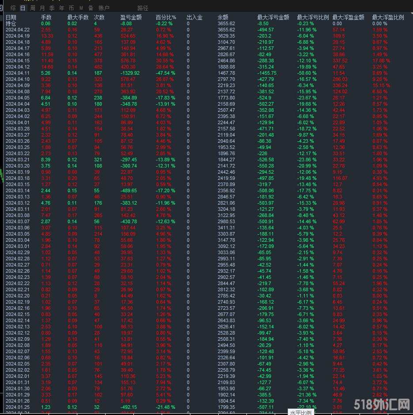The width and height of the screenshot is (413, 415).
Task: Click the 最大浮盈比例 column header
Action: coord(388,17)
